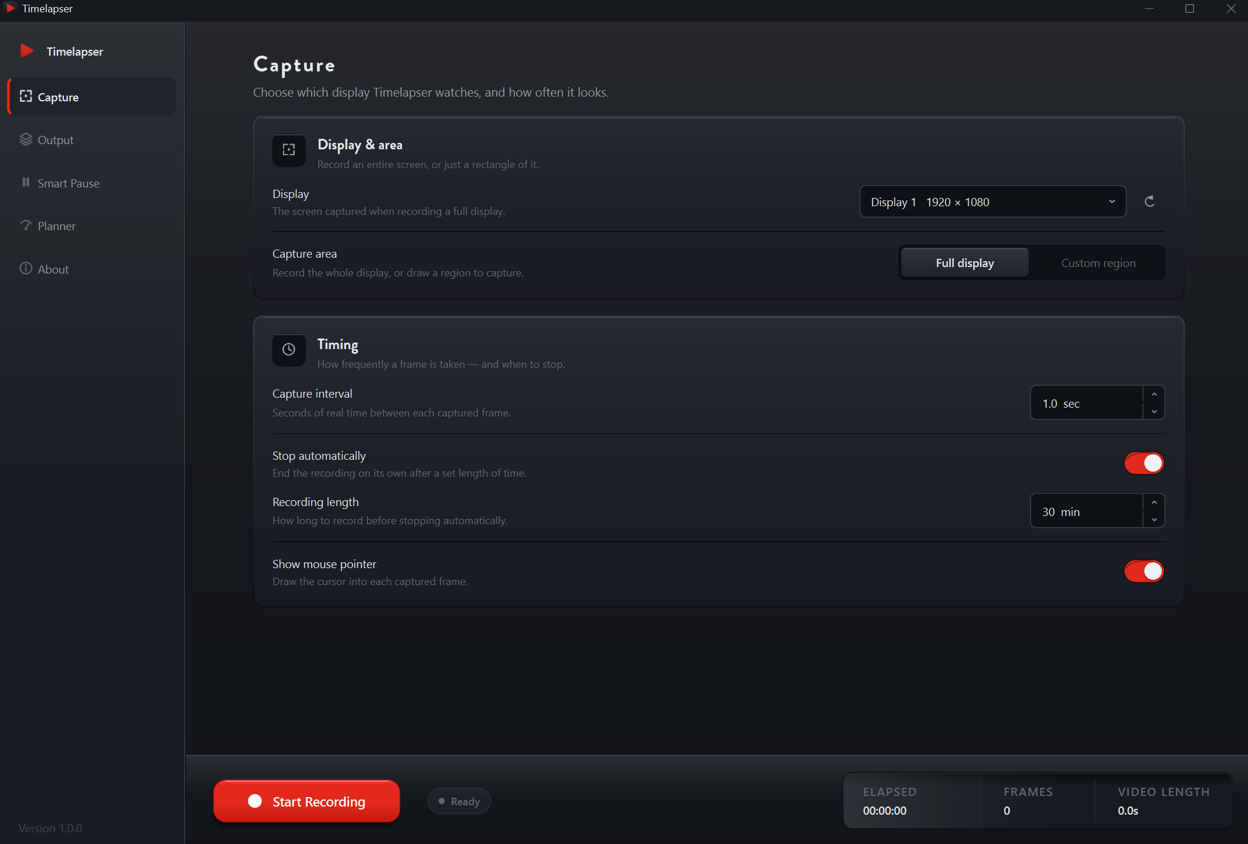Screen dimensions: 1248x844
Task: Close the Timelapser window
Action: click(x=1230, y=8)
